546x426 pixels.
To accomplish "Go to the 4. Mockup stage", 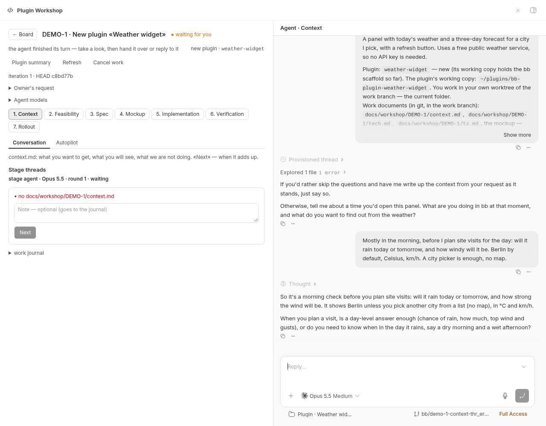I will pos(132,114).
